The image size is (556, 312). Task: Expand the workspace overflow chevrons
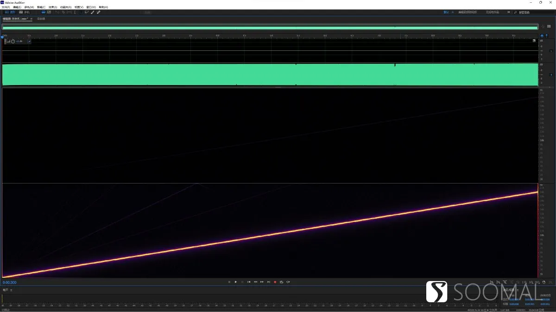(x=509, y=12)
